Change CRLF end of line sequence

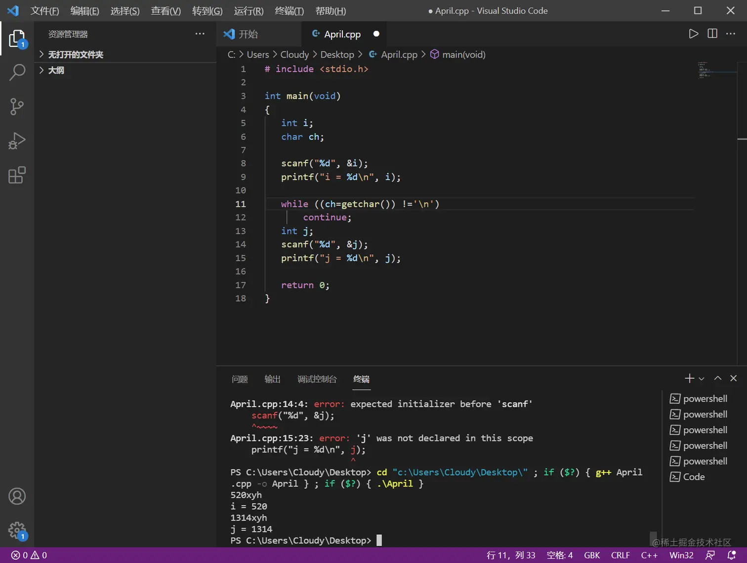621,555
